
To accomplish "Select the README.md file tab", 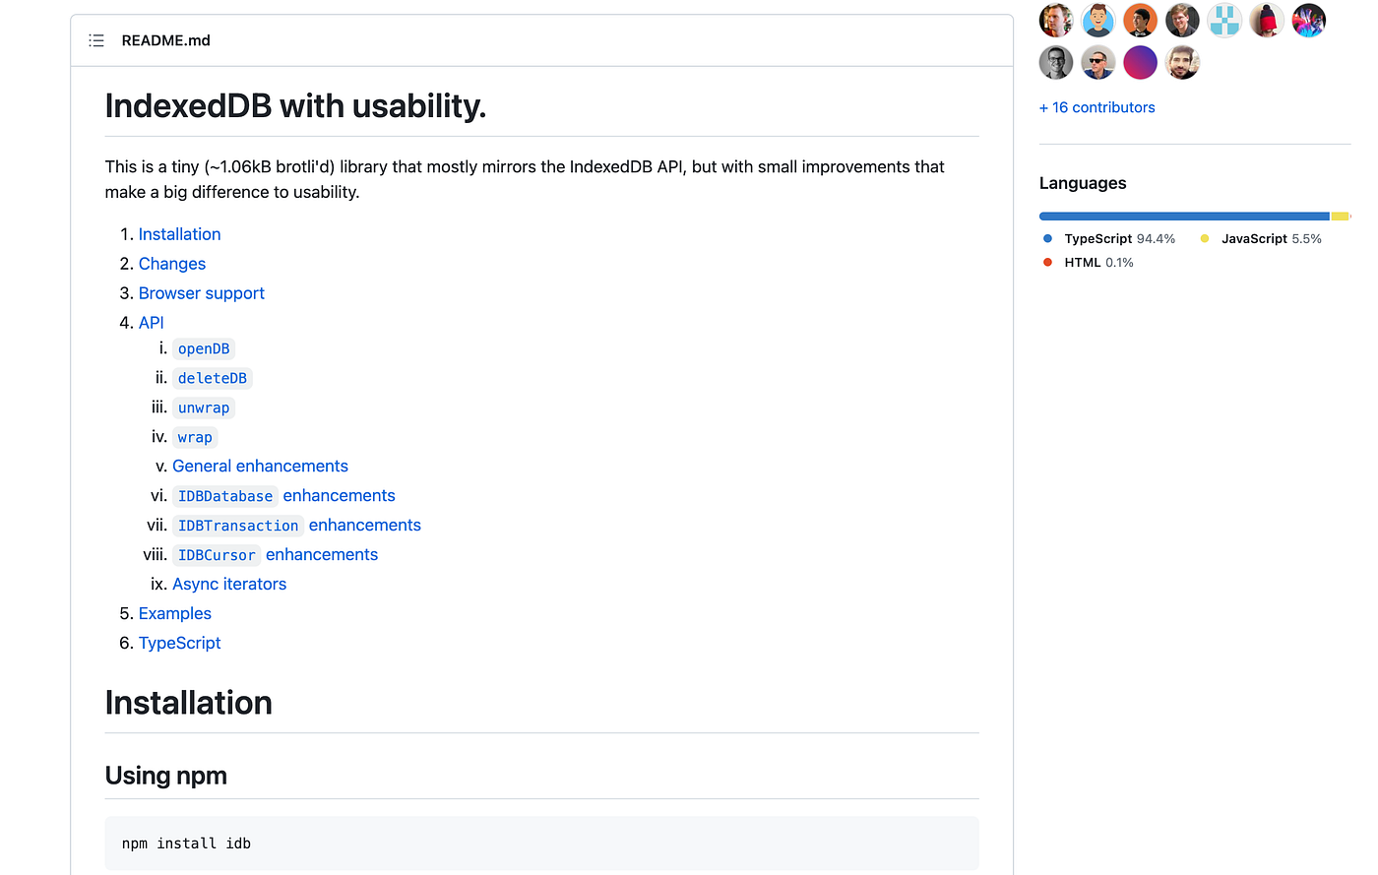I will pyautogui.click(x=165, y=40).
